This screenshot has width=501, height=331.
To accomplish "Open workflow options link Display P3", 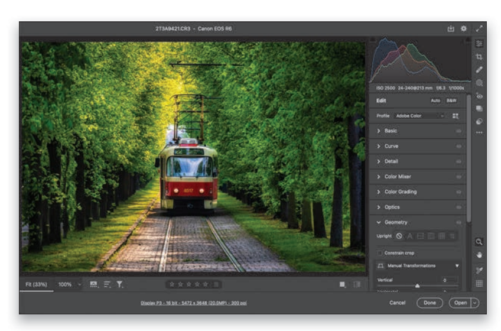I will (x=193, y=303).
